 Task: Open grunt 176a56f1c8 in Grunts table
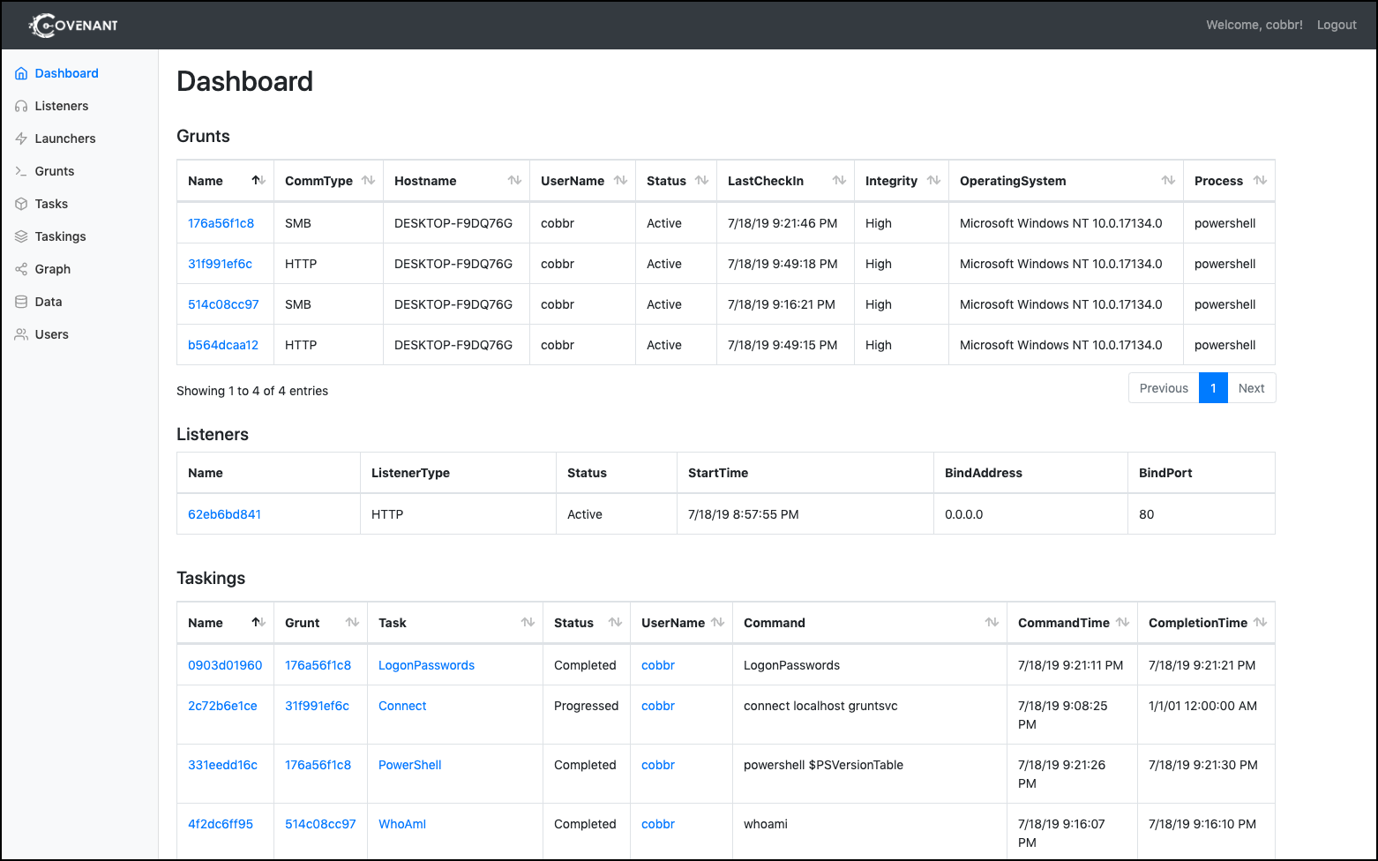pos(221,223)
